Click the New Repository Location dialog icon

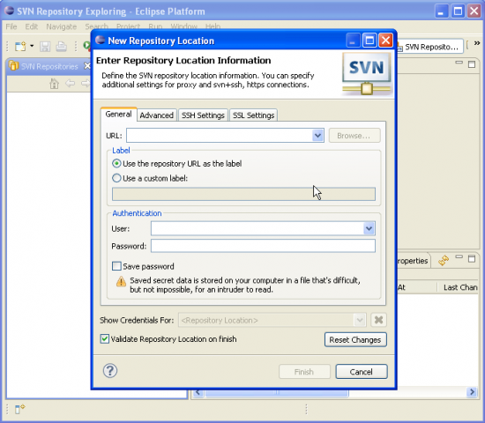(x=101, y=40)
